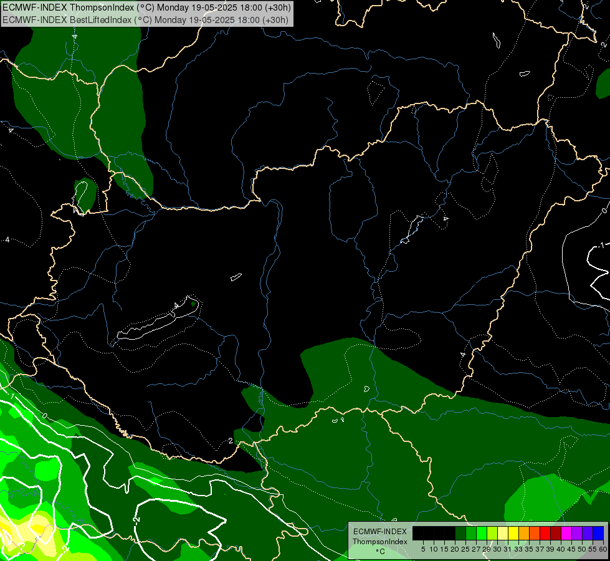Click legend scale value 39
Image resolution: width=610 pixels, height=561 pixels.
coord(550,549)
